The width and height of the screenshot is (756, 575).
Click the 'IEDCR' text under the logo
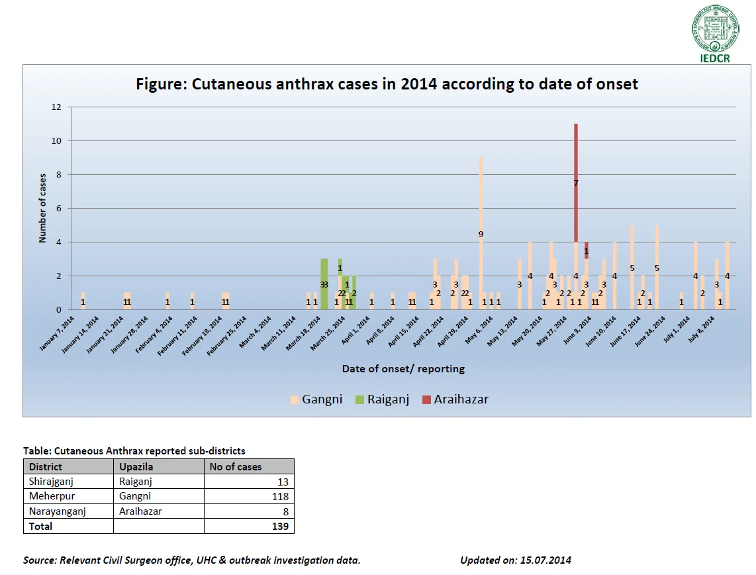click(715, 58)
